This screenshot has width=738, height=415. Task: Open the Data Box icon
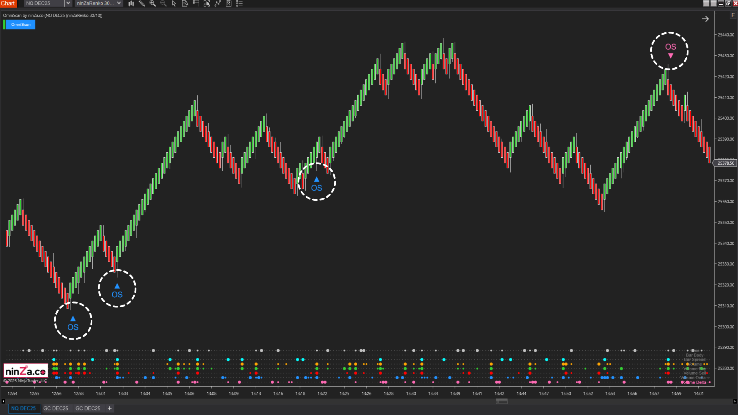pyautogui.click(x=185, y=3)
